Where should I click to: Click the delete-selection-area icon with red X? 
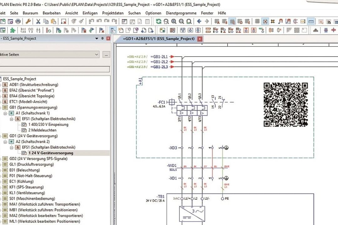coord(64,21)
